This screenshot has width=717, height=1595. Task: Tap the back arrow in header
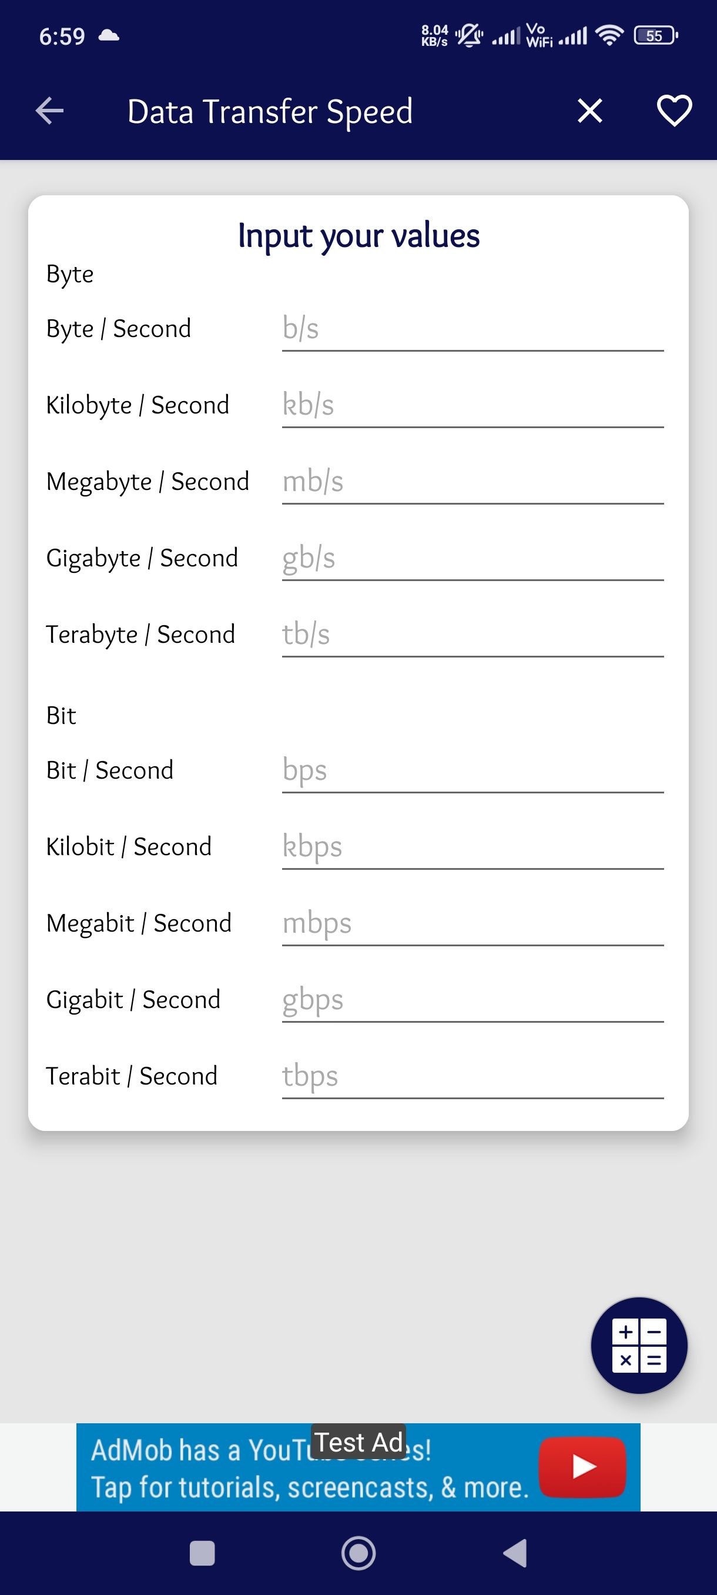[49, 112]
